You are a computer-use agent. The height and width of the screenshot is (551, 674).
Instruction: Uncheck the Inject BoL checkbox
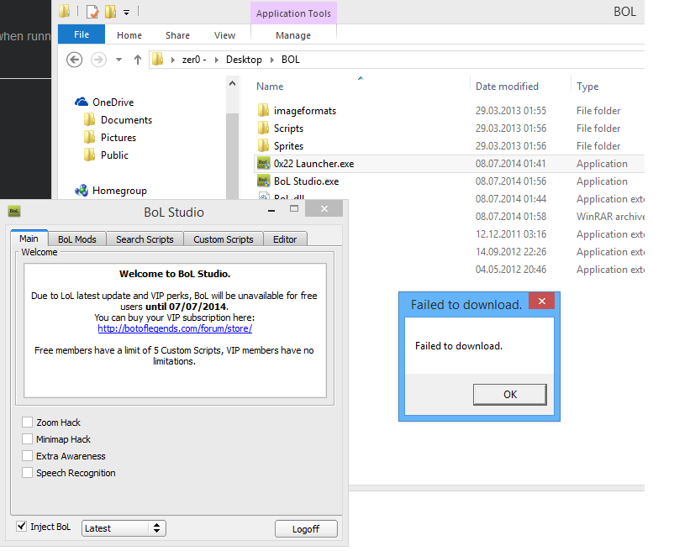coord(22,527)
